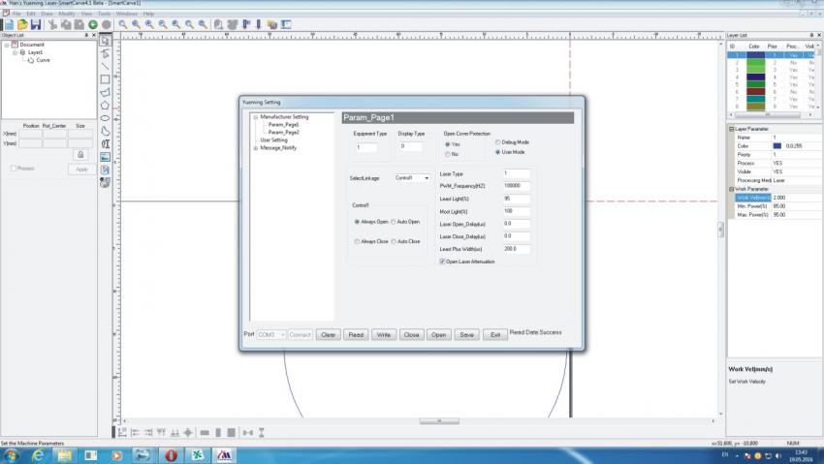Viewport: 824px width, 464px height.
Task: Select the straight line drawing tool
Action: pos(105,67)
